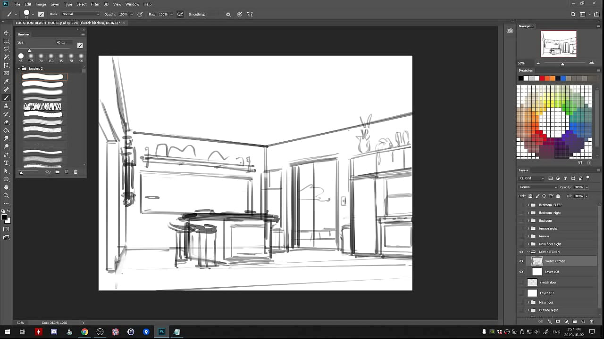Select the Crop tool

[6, 65]
